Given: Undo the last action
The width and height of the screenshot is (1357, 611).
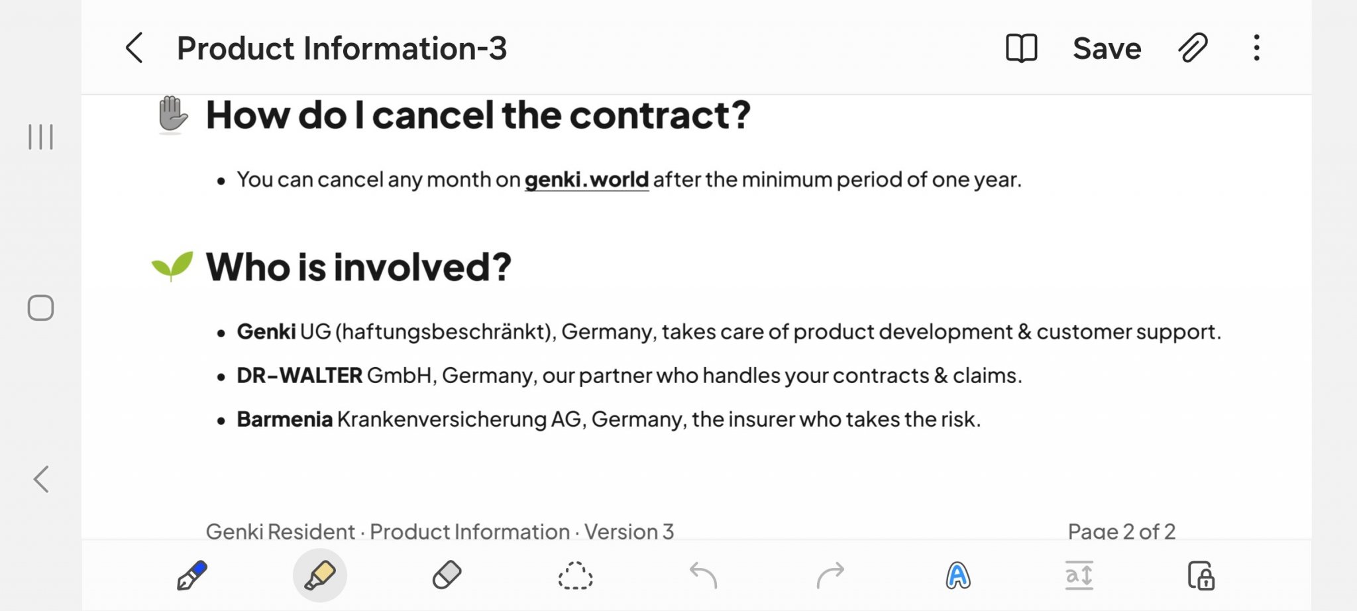Looking at the screenshot, I should click(703, 575).
